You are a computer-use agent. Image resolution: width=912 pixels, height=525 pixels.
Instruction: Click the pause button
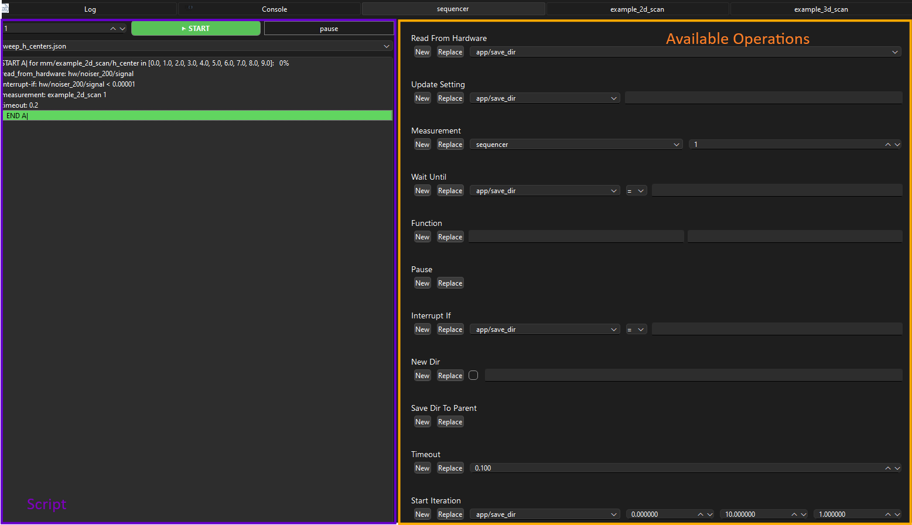329,28
